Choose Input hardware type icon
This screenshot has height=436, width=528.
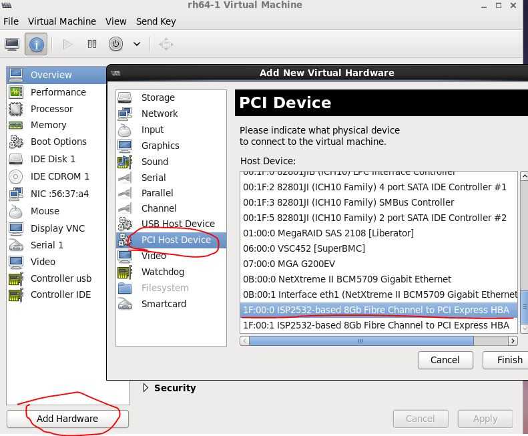125,130
